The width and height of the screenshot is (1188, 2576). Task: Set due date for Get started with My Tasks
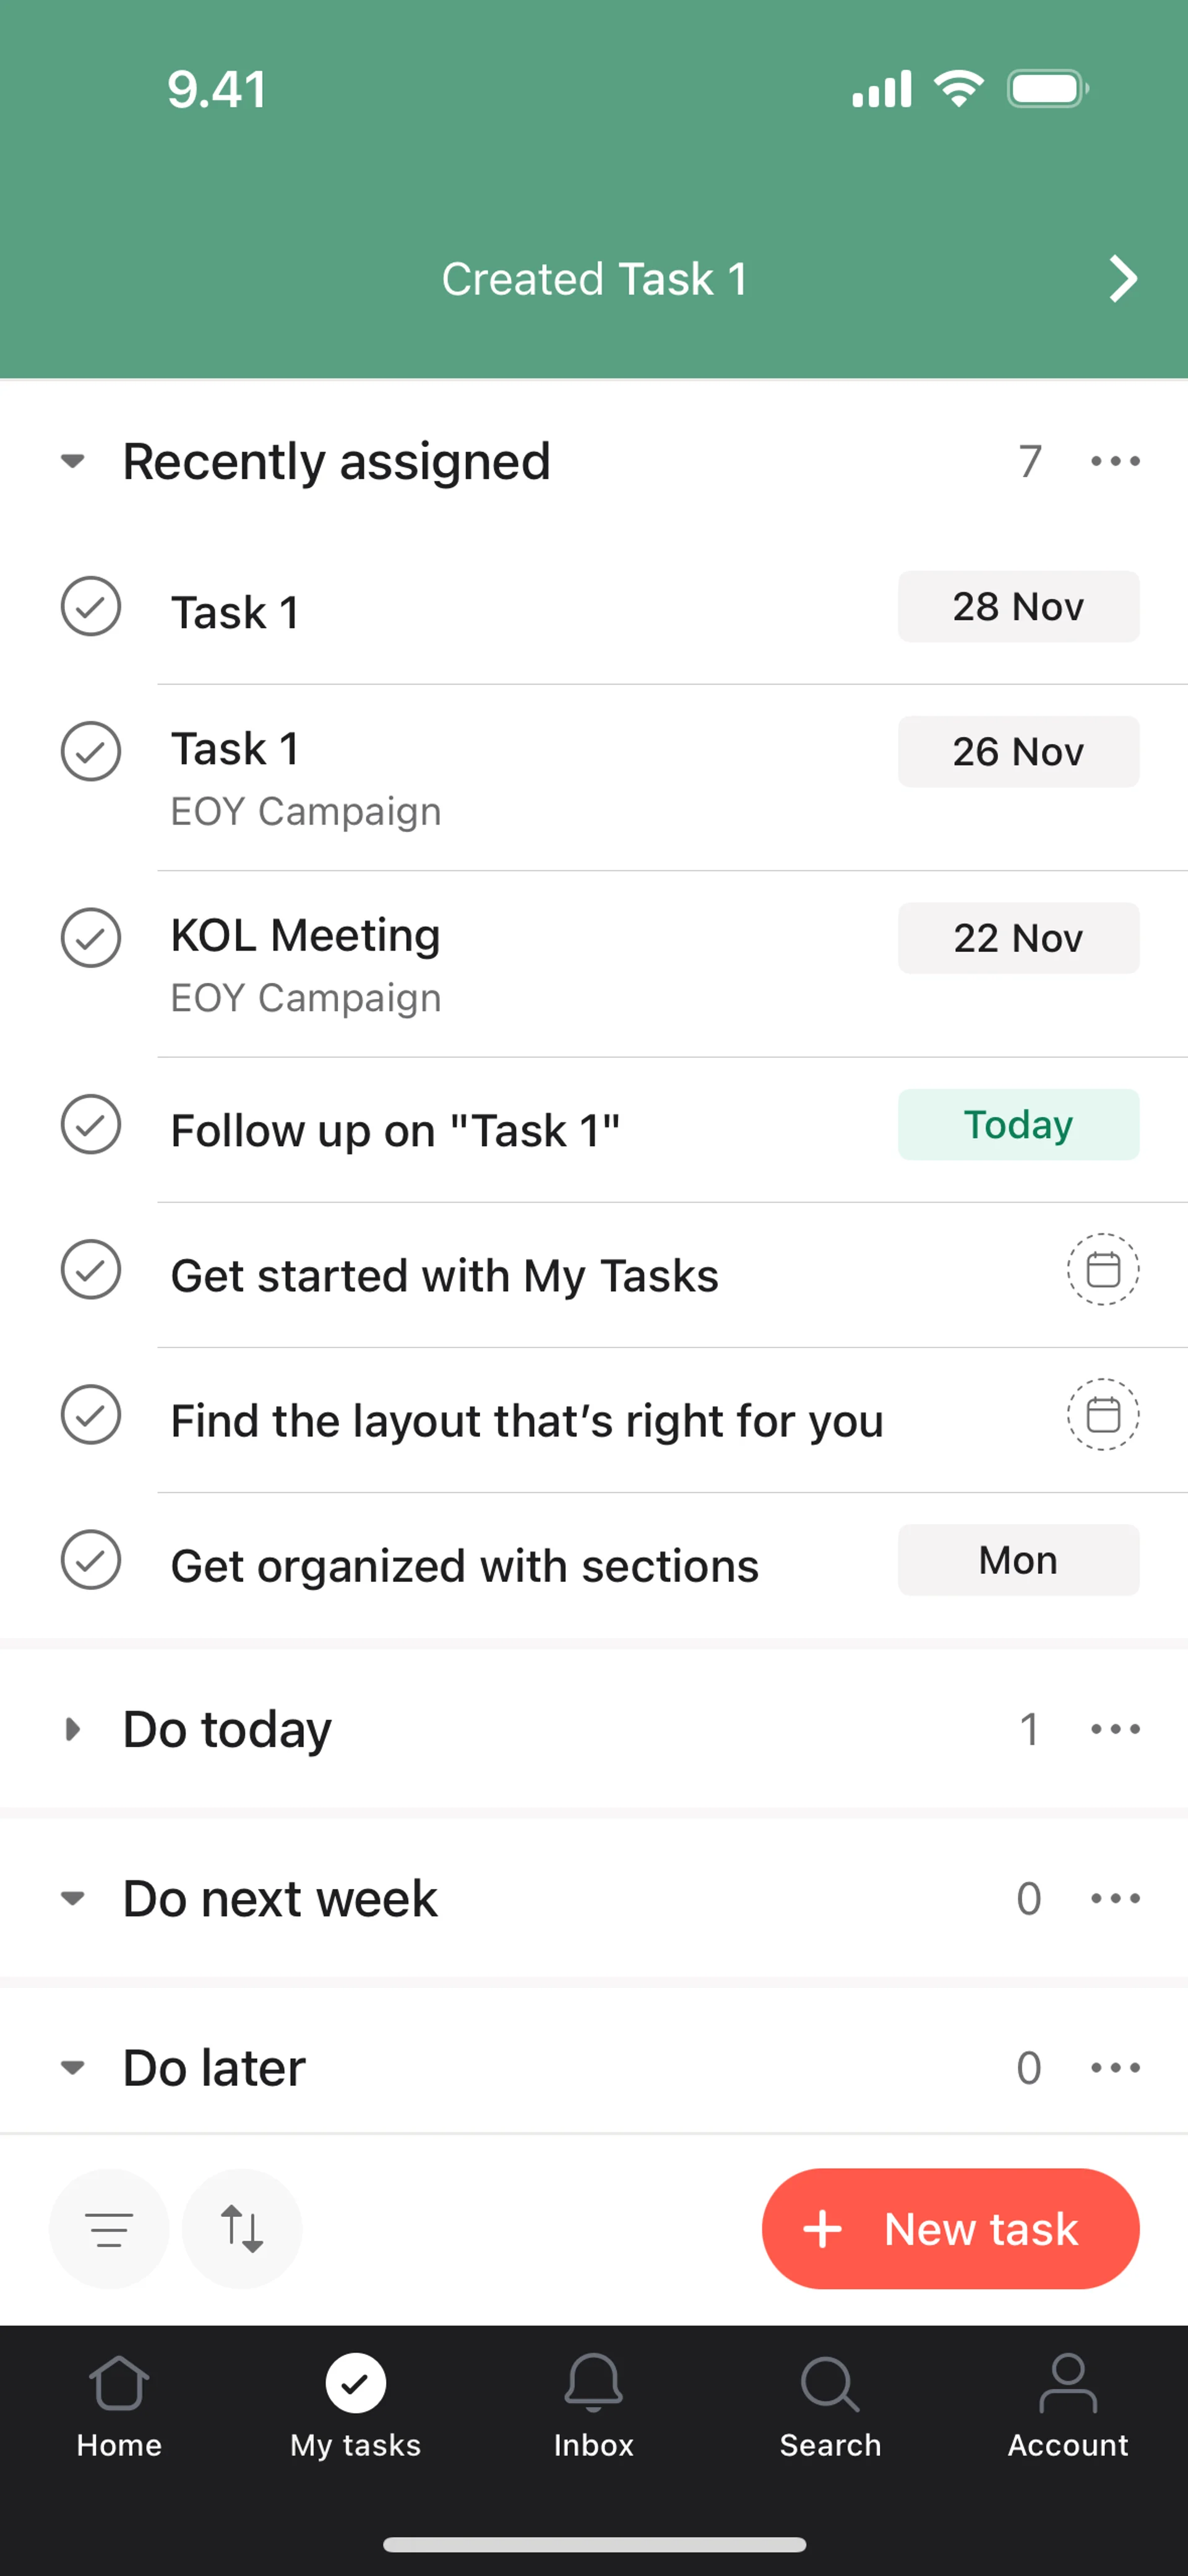1102,1270
